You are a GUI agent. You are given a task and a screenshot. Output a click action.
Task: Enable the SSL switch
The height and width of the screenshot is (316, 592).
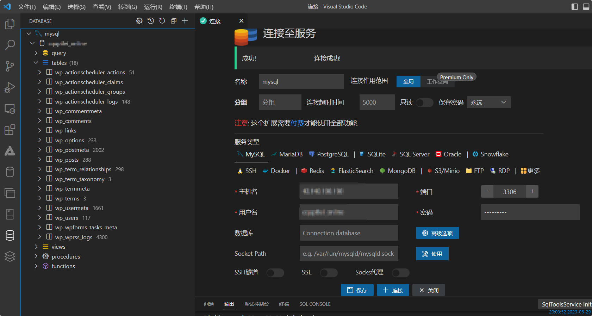tap(329, 273)
